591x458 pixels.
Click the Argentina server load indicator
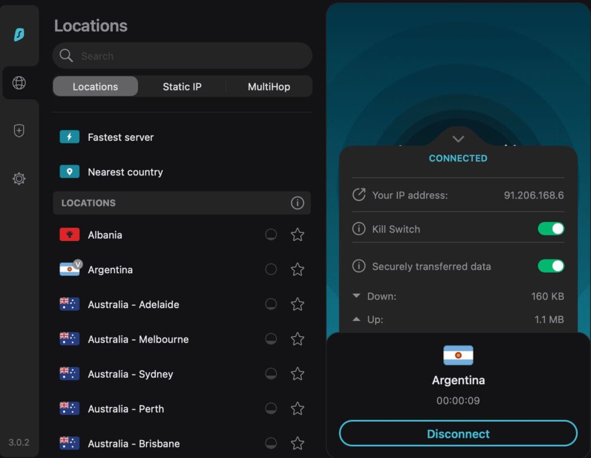point(271,269)
